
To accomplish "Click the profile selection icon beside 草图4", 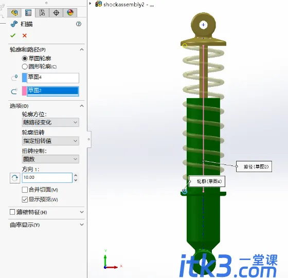I will 14,78.
